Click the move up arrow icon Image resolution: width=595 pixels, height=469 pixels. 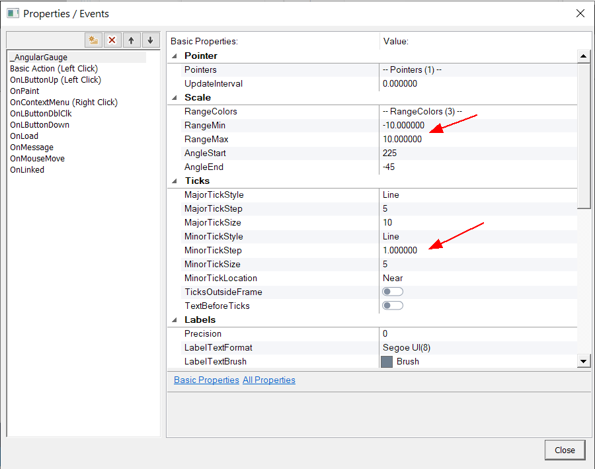pos(131,40)
